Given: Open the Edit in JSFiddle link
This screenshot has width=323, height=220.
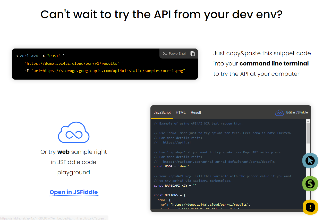Looking at the screenshot, I should pos(297,112).
